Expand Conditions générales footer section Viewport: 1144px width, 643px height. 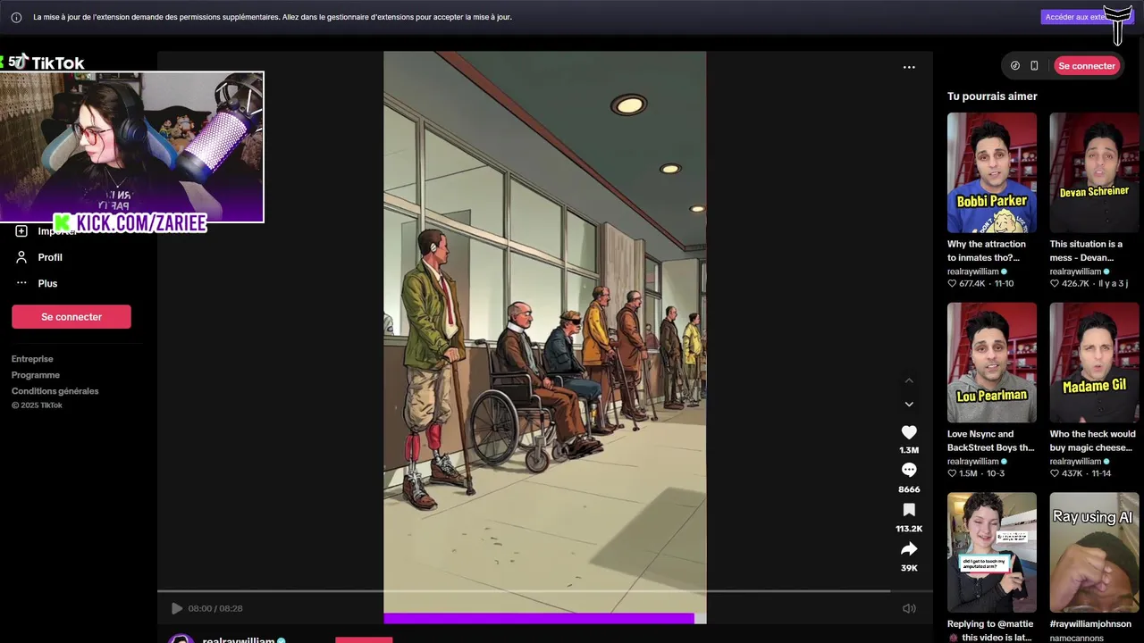55,391
